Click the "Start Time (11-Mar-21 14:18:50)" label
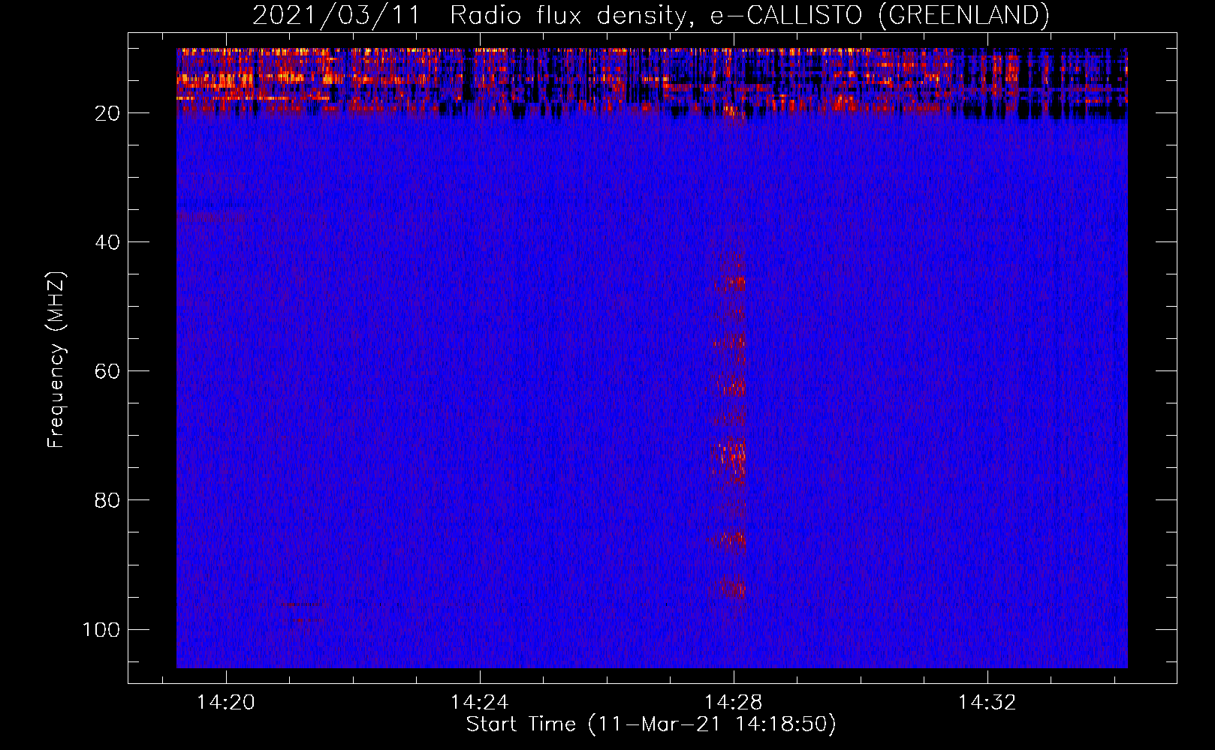1215x750 pixels. (x=651, y=724)
